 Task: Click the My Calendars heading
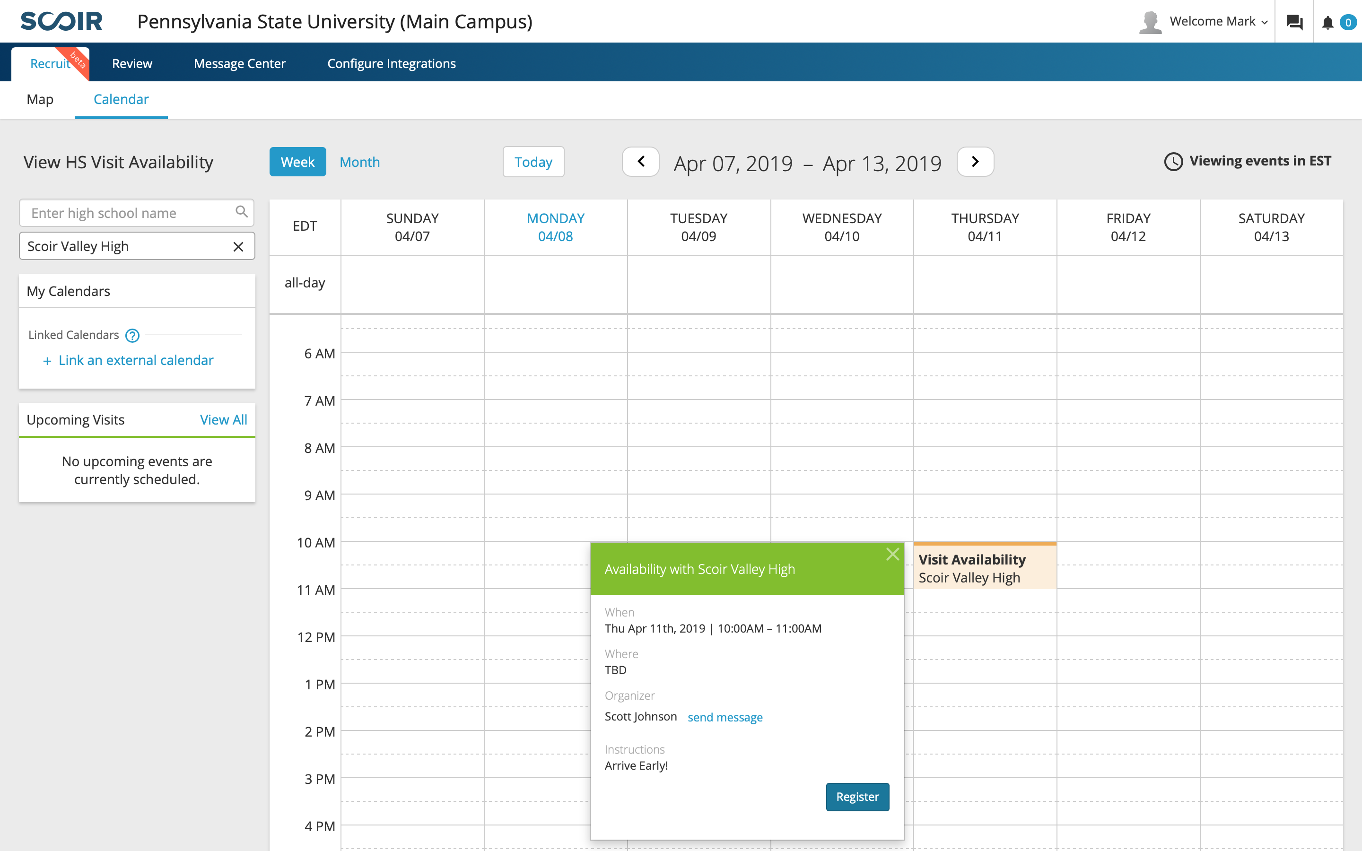pyautogui.click(x=68, y=291)
